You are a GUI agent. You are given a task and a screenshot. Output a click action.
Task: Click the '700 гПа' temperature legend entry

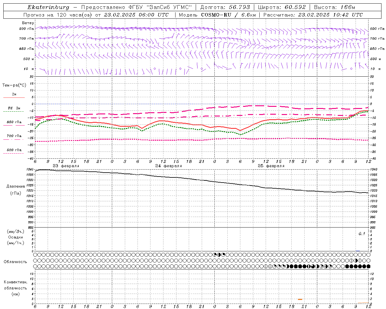(14, 136)
